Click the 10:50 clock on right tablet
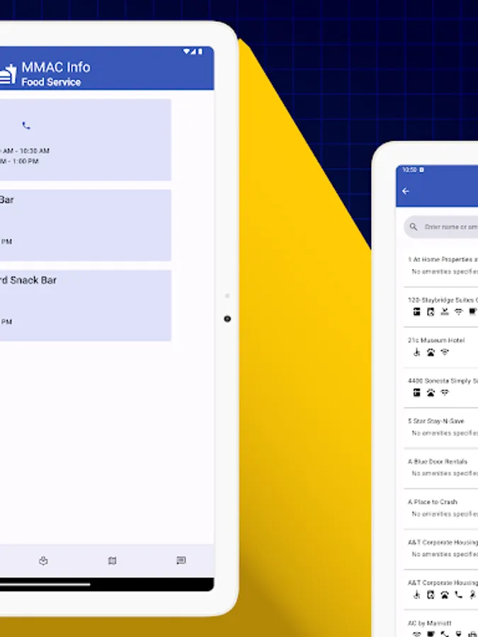The width and height of the screenshot is (478, 637). click(x=410, y=170)
